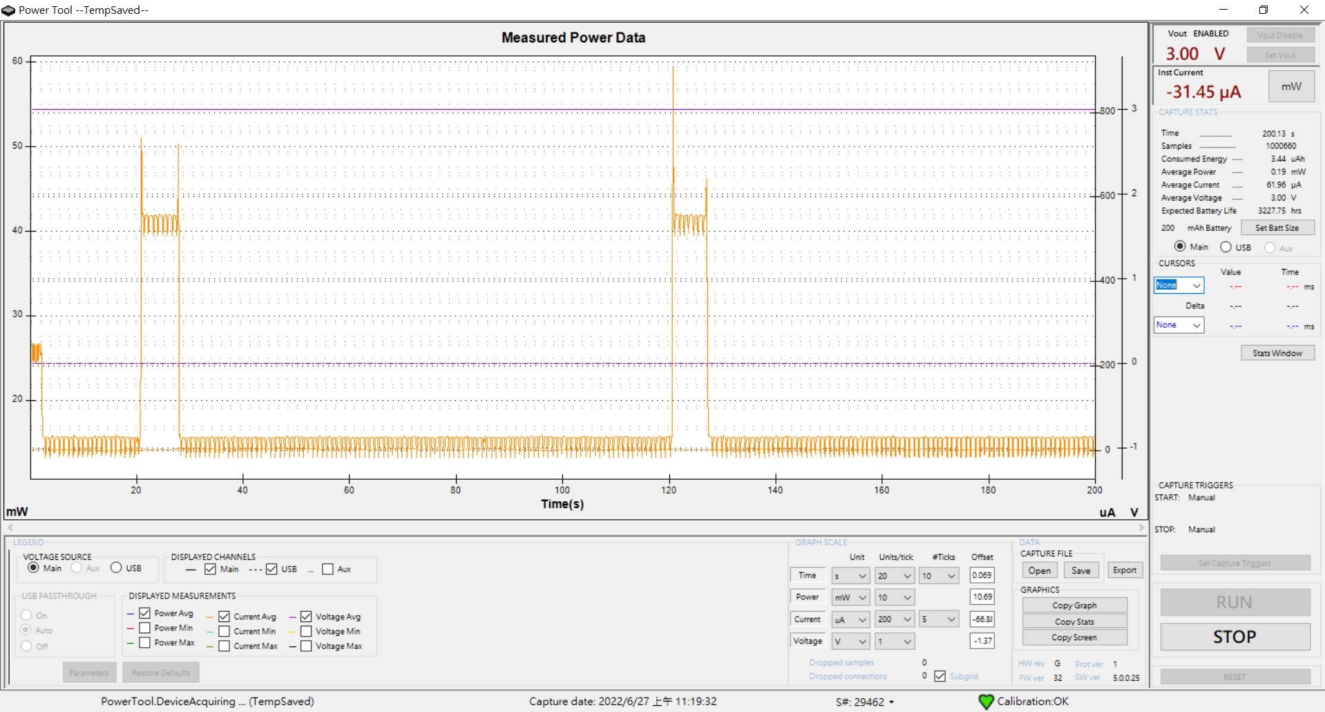
Task: Open the Current unit uA dropdown
Action: point(850,619)
